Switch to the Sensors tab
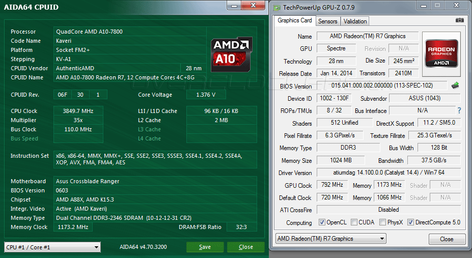The image size is (472, 258). pos(327,21)
